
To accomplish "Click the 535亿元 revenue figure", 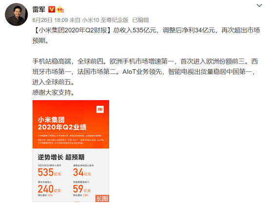I will coord(49,172).
